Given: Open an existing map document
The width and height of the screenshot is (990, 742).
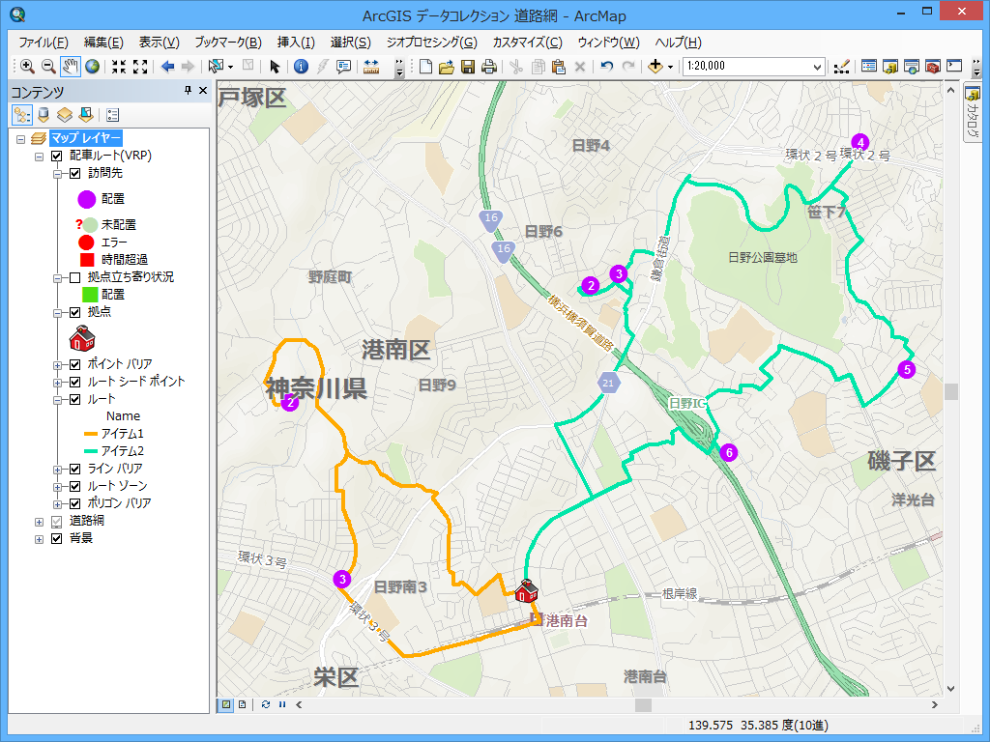Looking at the screenshot, I should [x=447, y=67].
